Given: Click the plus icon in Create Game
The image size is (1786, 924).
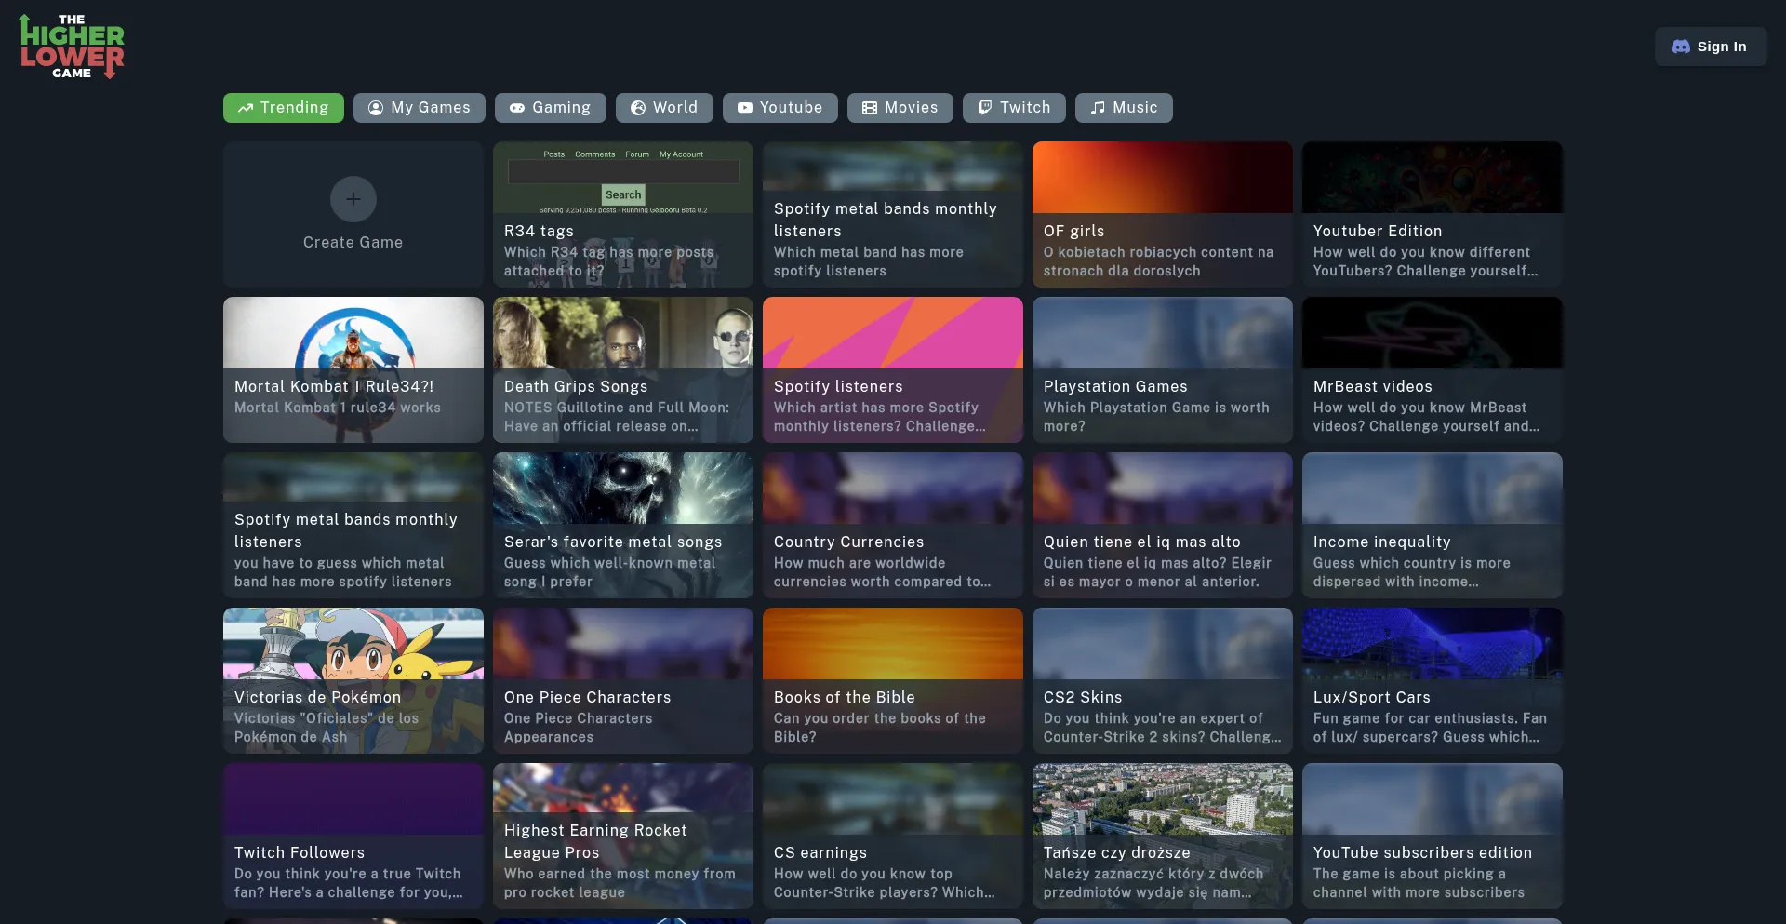Looking at the screenshot, I should tap(353, 199).
